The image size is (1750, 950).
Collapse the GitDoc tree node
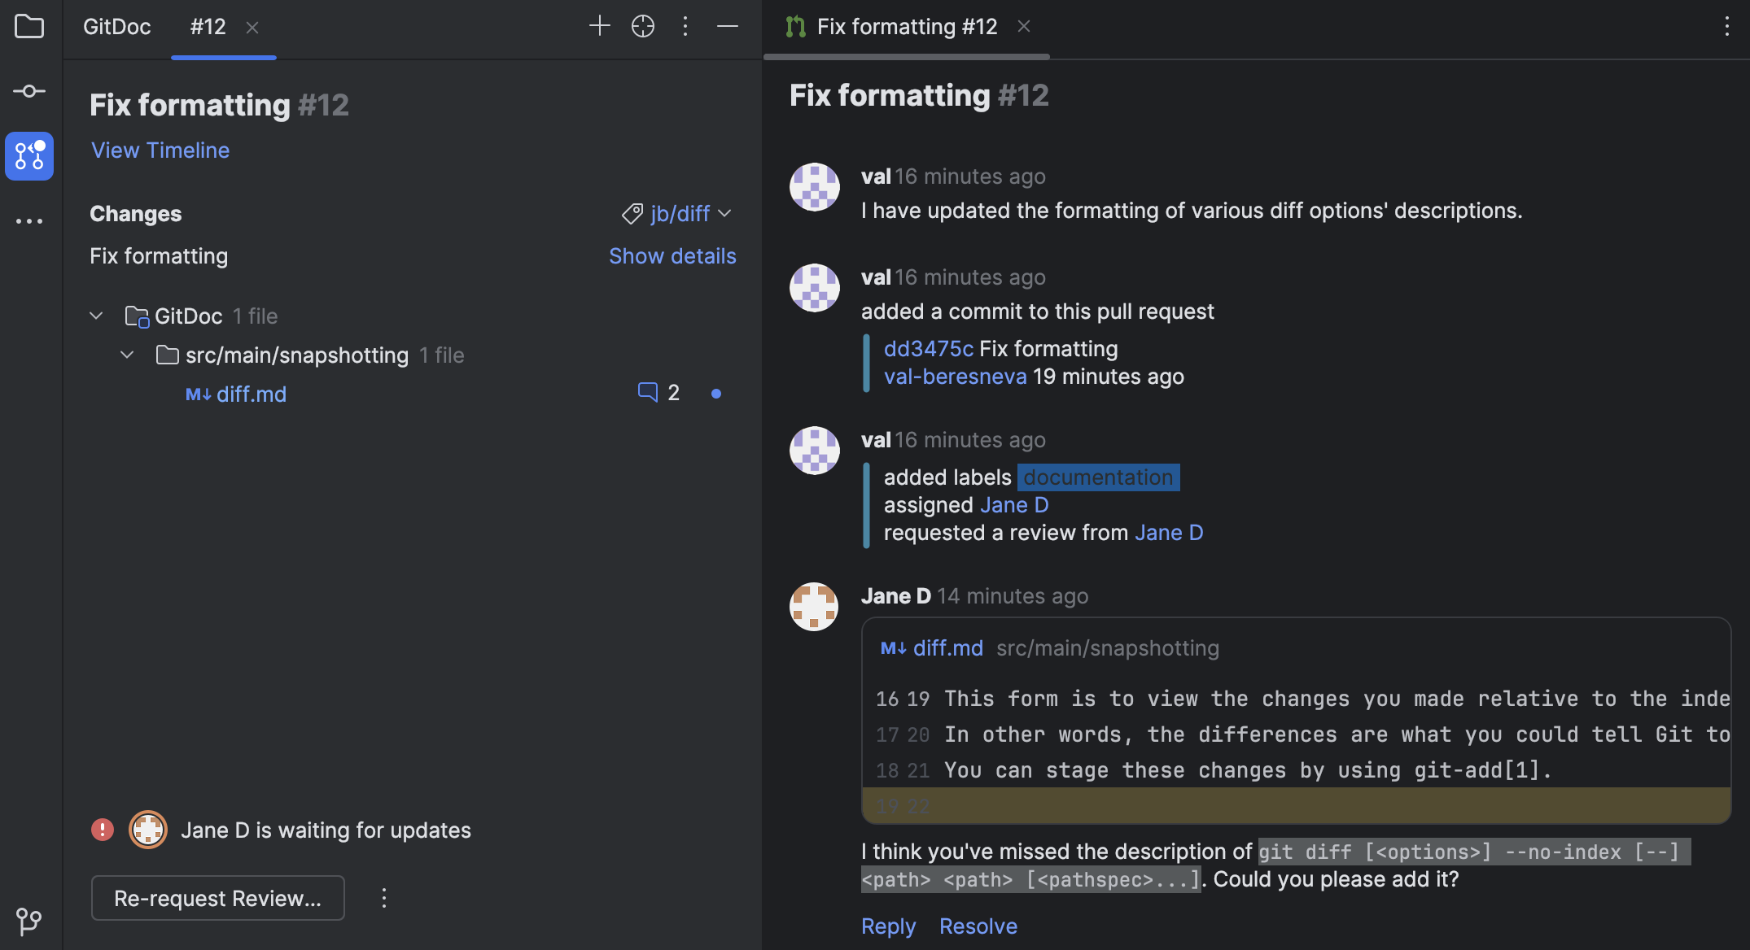point(96,316)
